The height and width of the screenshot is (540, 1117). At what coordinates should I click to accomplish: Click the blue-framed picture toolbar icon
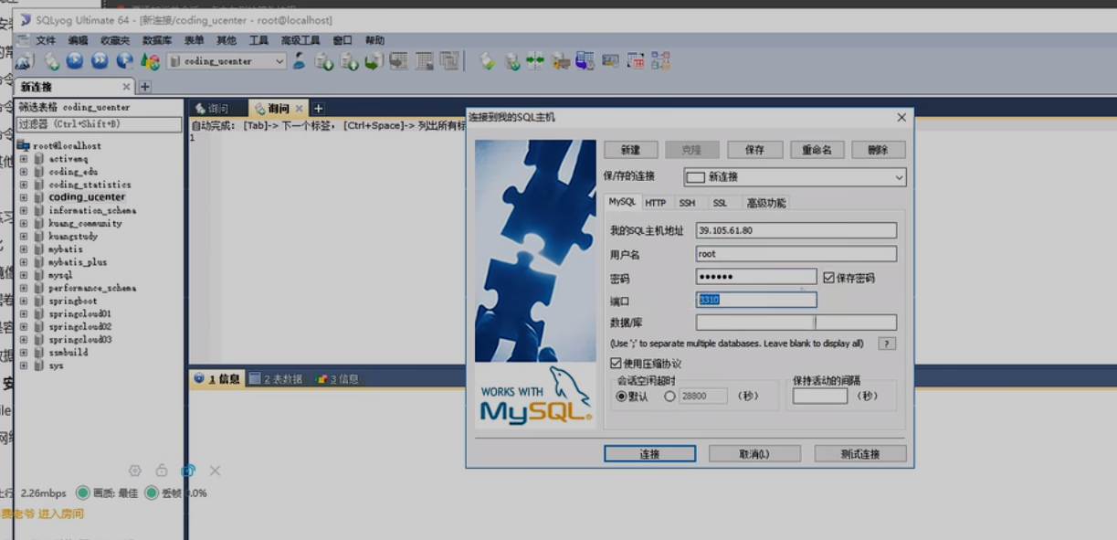click(610, 61)
